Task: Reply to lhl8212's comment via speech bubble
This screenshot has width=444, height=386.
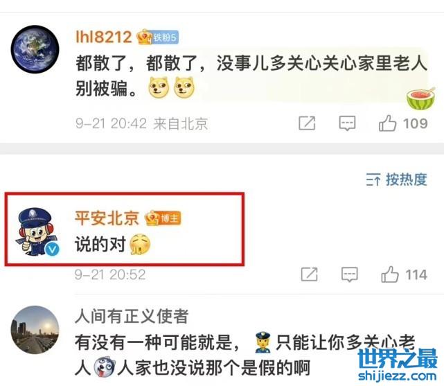Action: pos(347,123)
